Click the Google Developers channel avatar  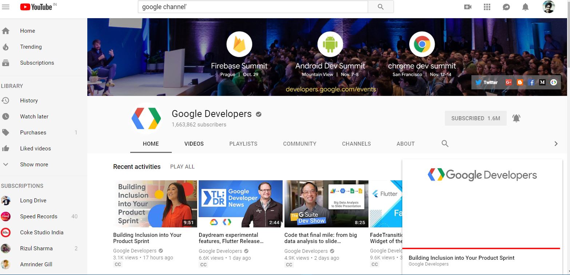pyautogui.click(x=146, y=118)
